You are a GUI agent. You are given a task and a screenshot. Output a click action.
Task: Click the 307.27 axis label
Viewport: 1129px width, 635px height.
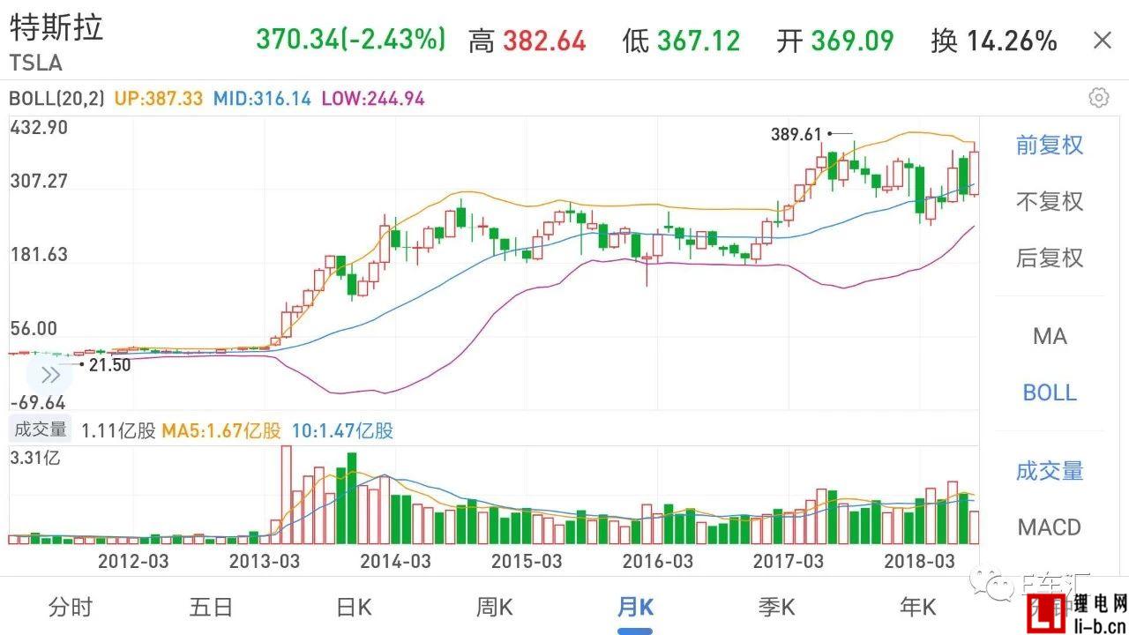click(38, 181)
